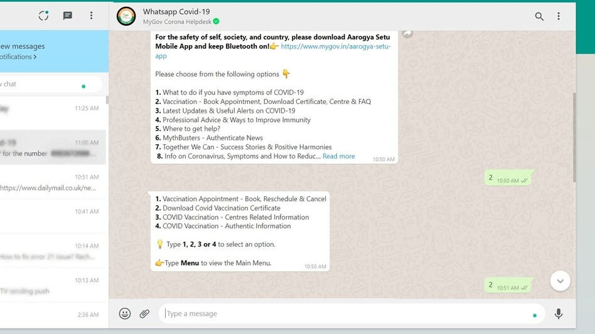The height and width of the screenshot is (334, 595).
Task: Click the conversation scrollbar on right edge
Action: click(x=574, y=137)
